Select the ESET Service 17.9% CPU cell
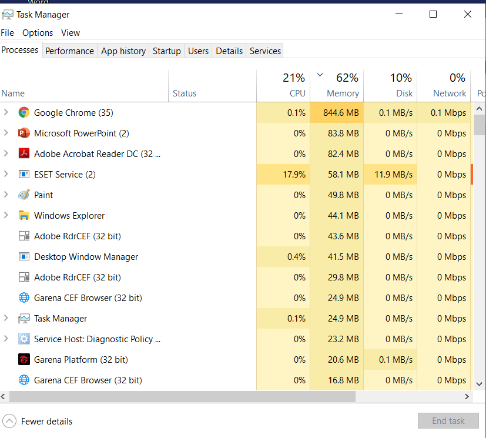This screenshot has height=438, width=486. 283,174
